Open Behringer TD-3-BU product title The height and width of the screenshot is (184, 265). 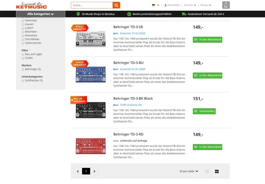(x=128, y=63)
